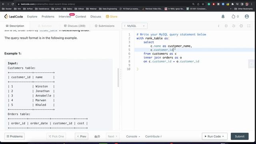Viewport: 256px width, 144px height.
Task: Open the Explore menu
Action: 32,16
